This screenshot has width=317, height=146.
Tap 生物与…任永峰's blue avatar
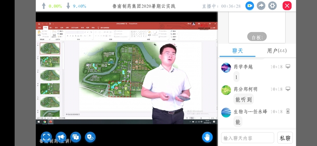point(226,112)
